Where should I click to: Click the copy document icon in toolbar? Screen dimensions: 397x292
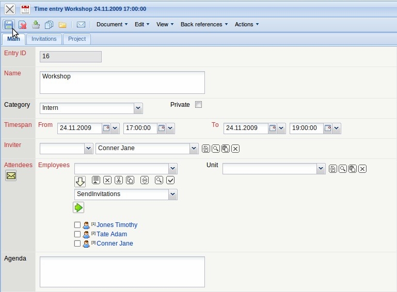(49, 25)
